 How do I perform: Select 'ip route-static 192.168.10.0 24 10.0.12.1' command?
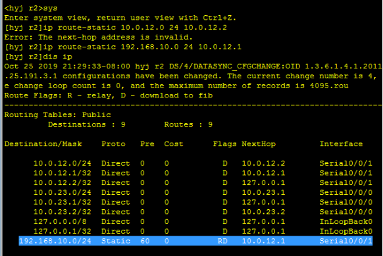[x=142, y=47]
